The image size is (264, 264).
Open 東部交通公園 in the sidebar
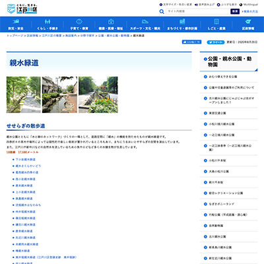tap(217, 113)
